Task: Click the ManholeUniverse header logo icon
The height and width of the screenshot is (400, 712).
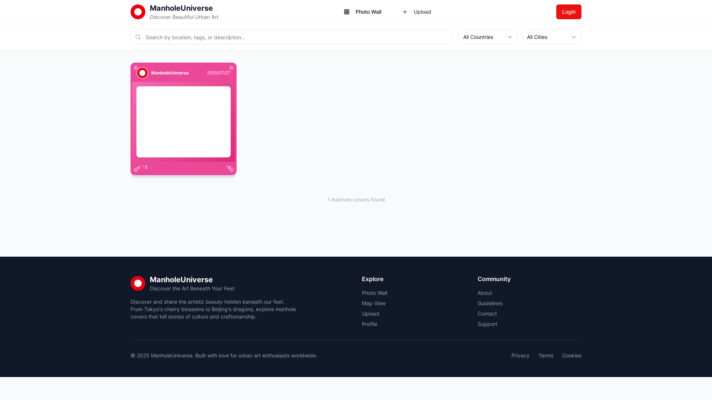Action: (138, 12)
